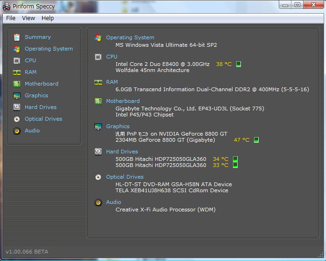This screenshot has height=261, width=326.
Task: Click the disc icon beside Optical Drives heading
Action: tap(98, 177)
